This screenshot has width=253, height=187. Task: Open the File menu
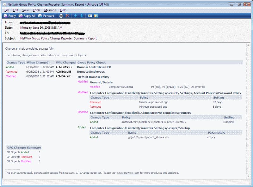click(x=7, y=10)
